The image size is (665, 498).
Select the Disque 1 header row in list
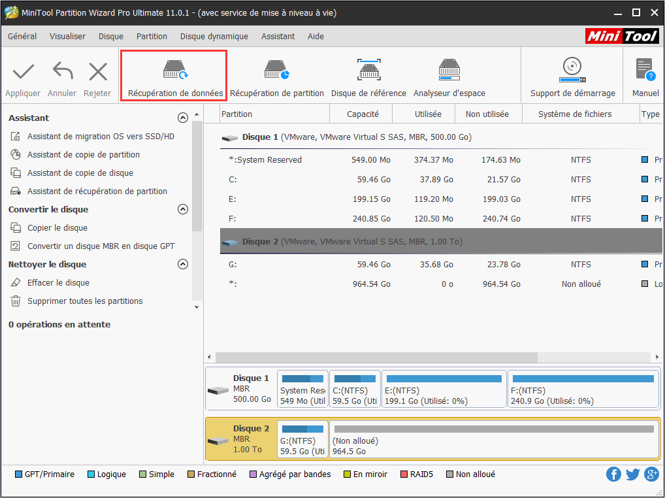pyautogui.click(x=441, y=137)
